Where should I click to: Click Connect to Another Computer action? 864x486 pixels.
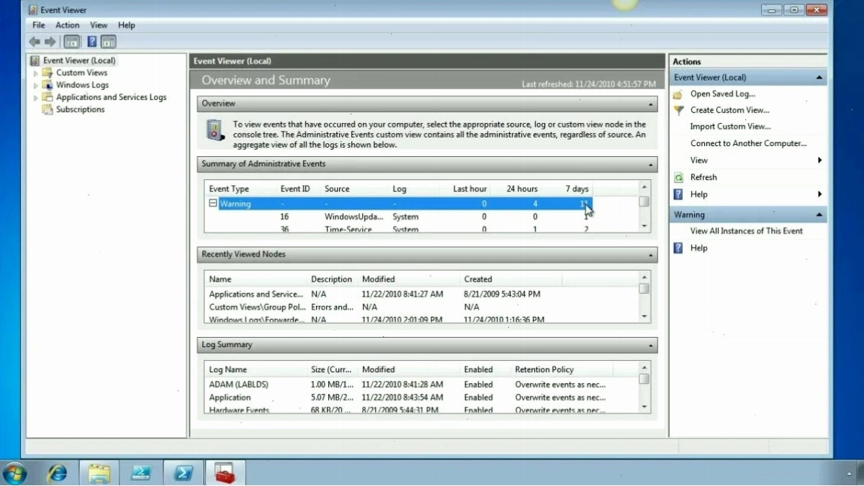pyautogui.click(x=749, y=143)
